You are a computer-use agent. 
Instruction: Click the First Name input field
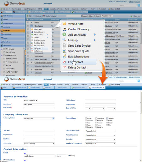(39, 105)
